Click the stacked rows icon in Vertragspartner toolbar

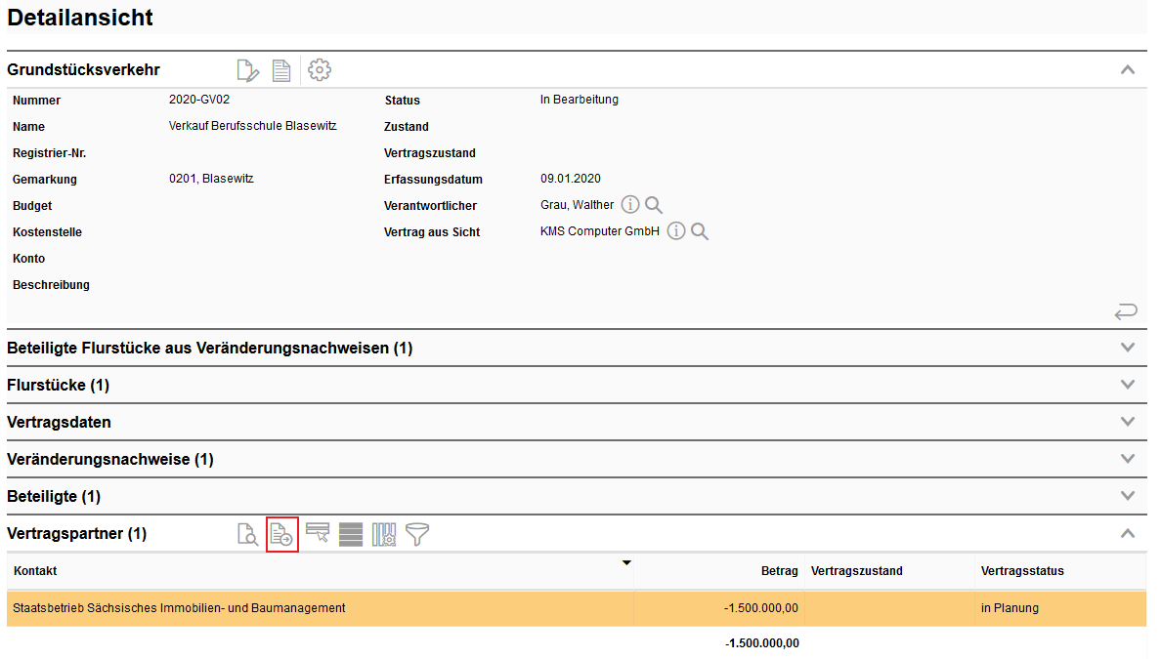(x=351, y=534)
